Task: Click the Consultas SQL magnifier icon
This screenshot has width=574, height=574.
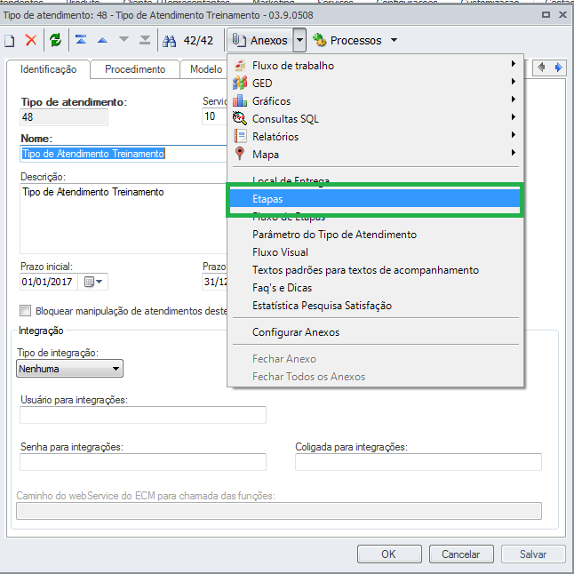Action: 240,118
